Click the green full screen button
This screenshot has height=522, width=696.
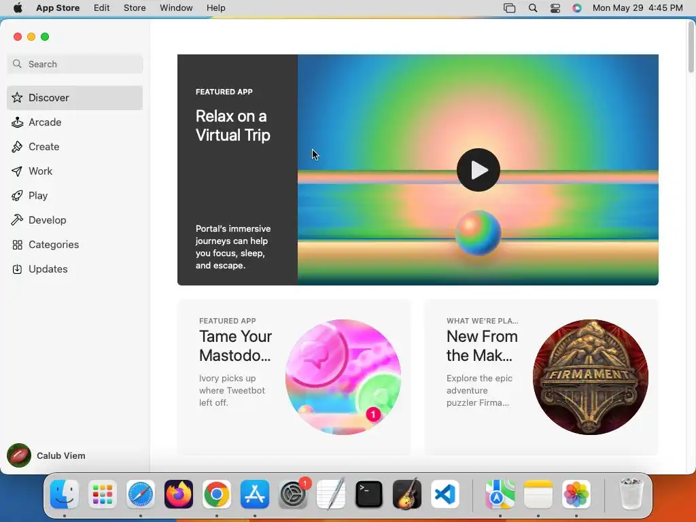45,37
